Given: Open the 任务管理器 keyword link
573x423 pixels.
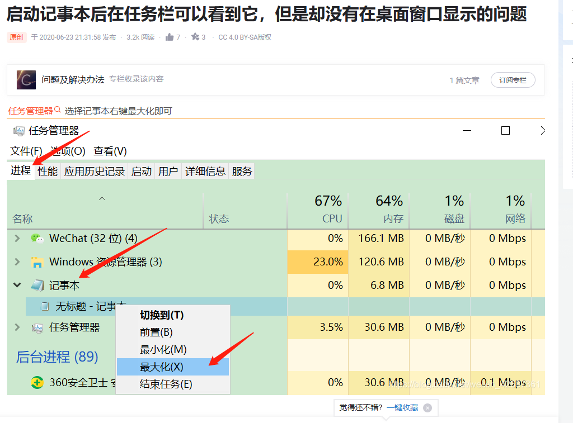Looking at the screenshot, I should [x=30, y=111].
